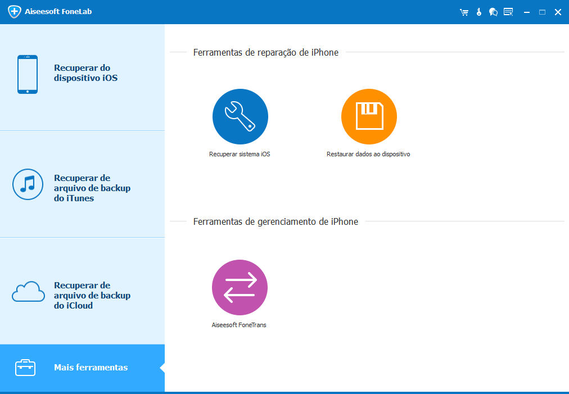Image resolution: width=569 pixels, height=394 pixels.
Task: Switch to Recuperar do dispositivo iOS tab
Action: point(83,78)
